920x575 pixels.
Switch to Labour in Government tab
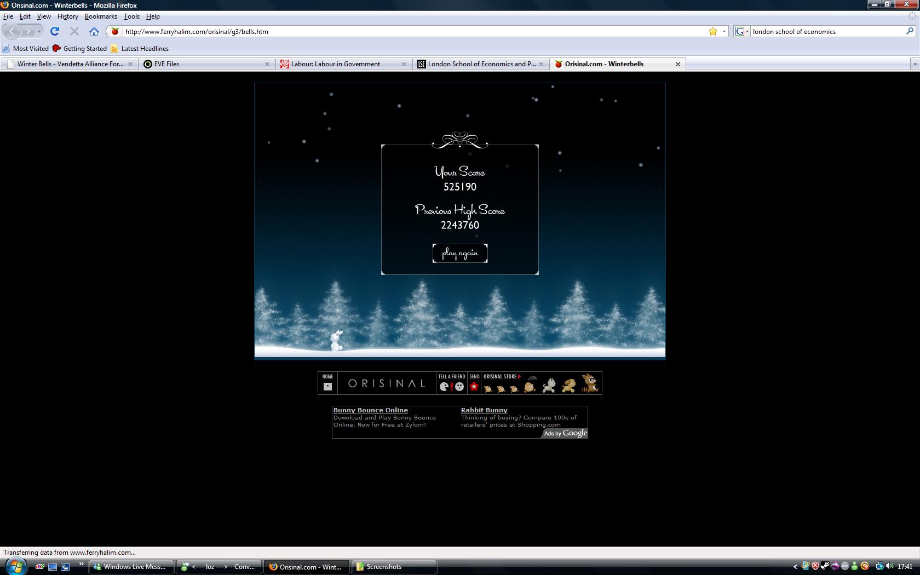[x=343, y=64]
